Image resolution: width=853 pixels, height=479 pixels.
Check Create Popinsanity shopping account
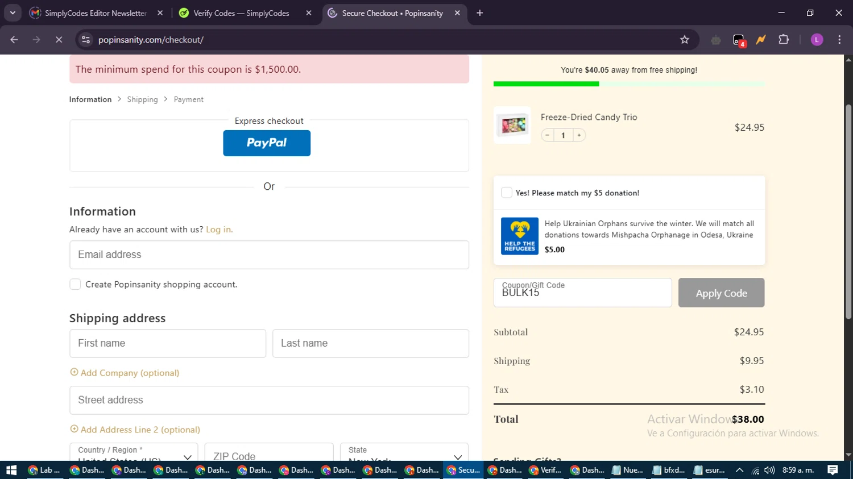point(75,284)
